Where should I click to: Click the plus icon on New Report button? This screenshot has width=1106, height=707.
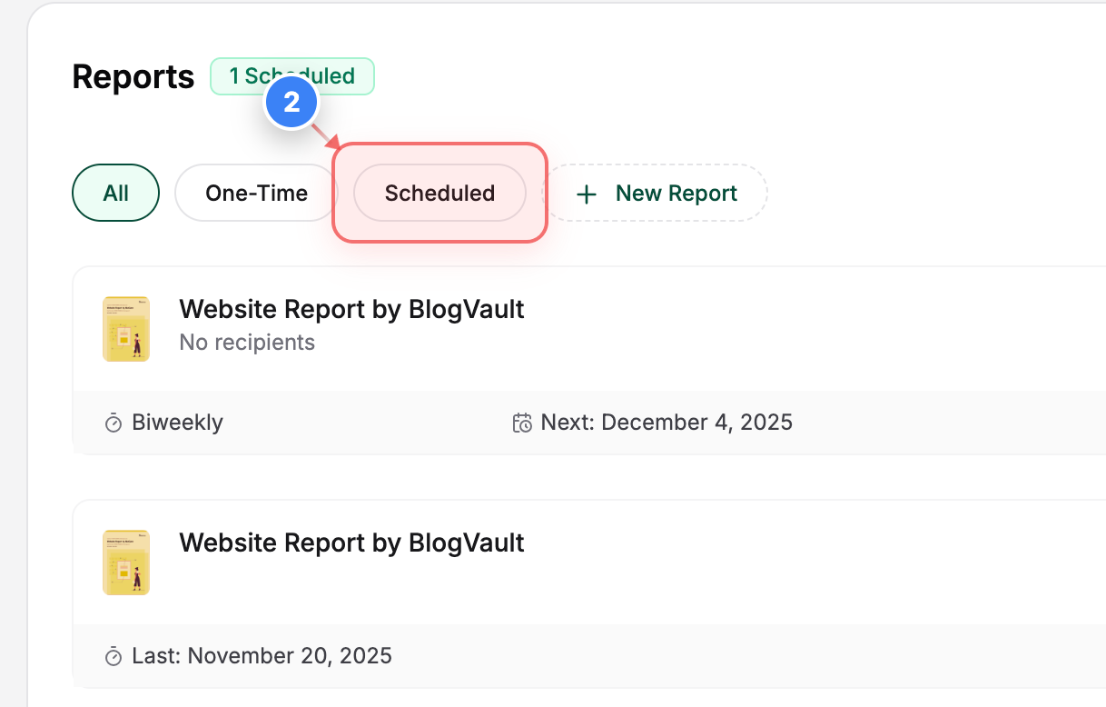click(586, 194)
